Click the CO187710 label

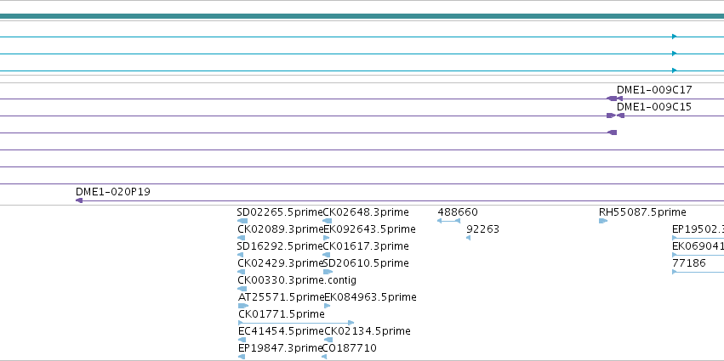click(349, 348)
